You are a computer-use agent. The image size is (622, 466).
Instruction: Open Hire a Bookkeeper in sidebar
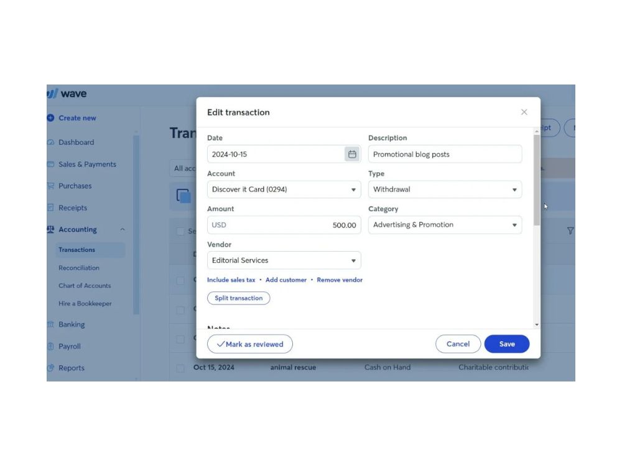85,304
